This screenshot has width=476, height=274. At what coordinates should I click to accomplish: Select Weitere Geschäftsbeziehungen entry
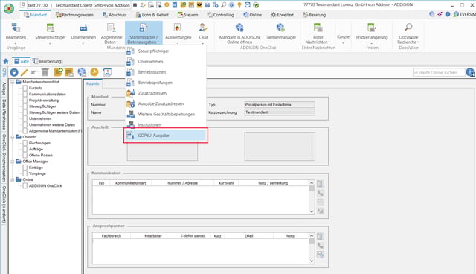(166, 115)
